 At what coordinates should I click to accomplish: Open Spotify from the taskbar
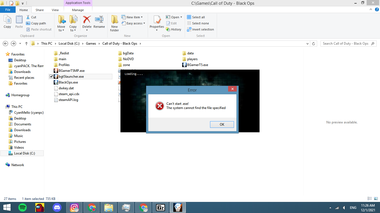[23, 207]
